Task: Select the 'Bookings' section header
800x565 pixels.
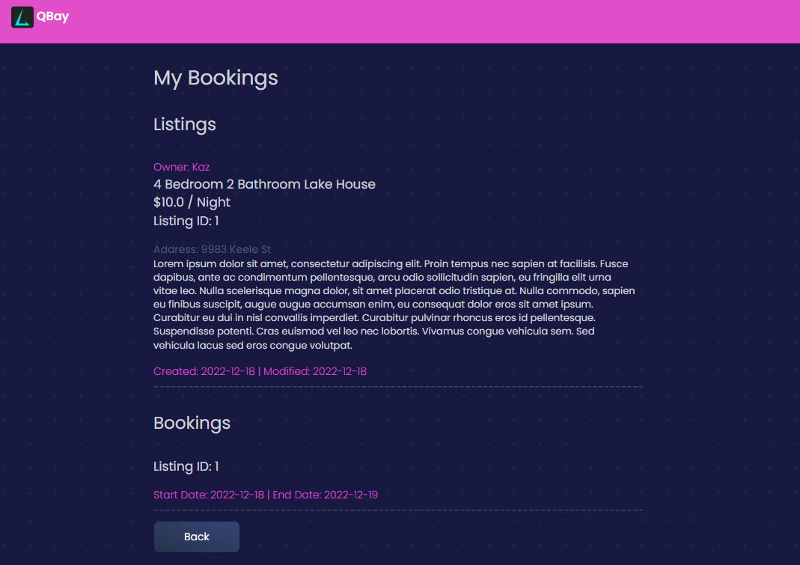Action: tap(192, 423)
